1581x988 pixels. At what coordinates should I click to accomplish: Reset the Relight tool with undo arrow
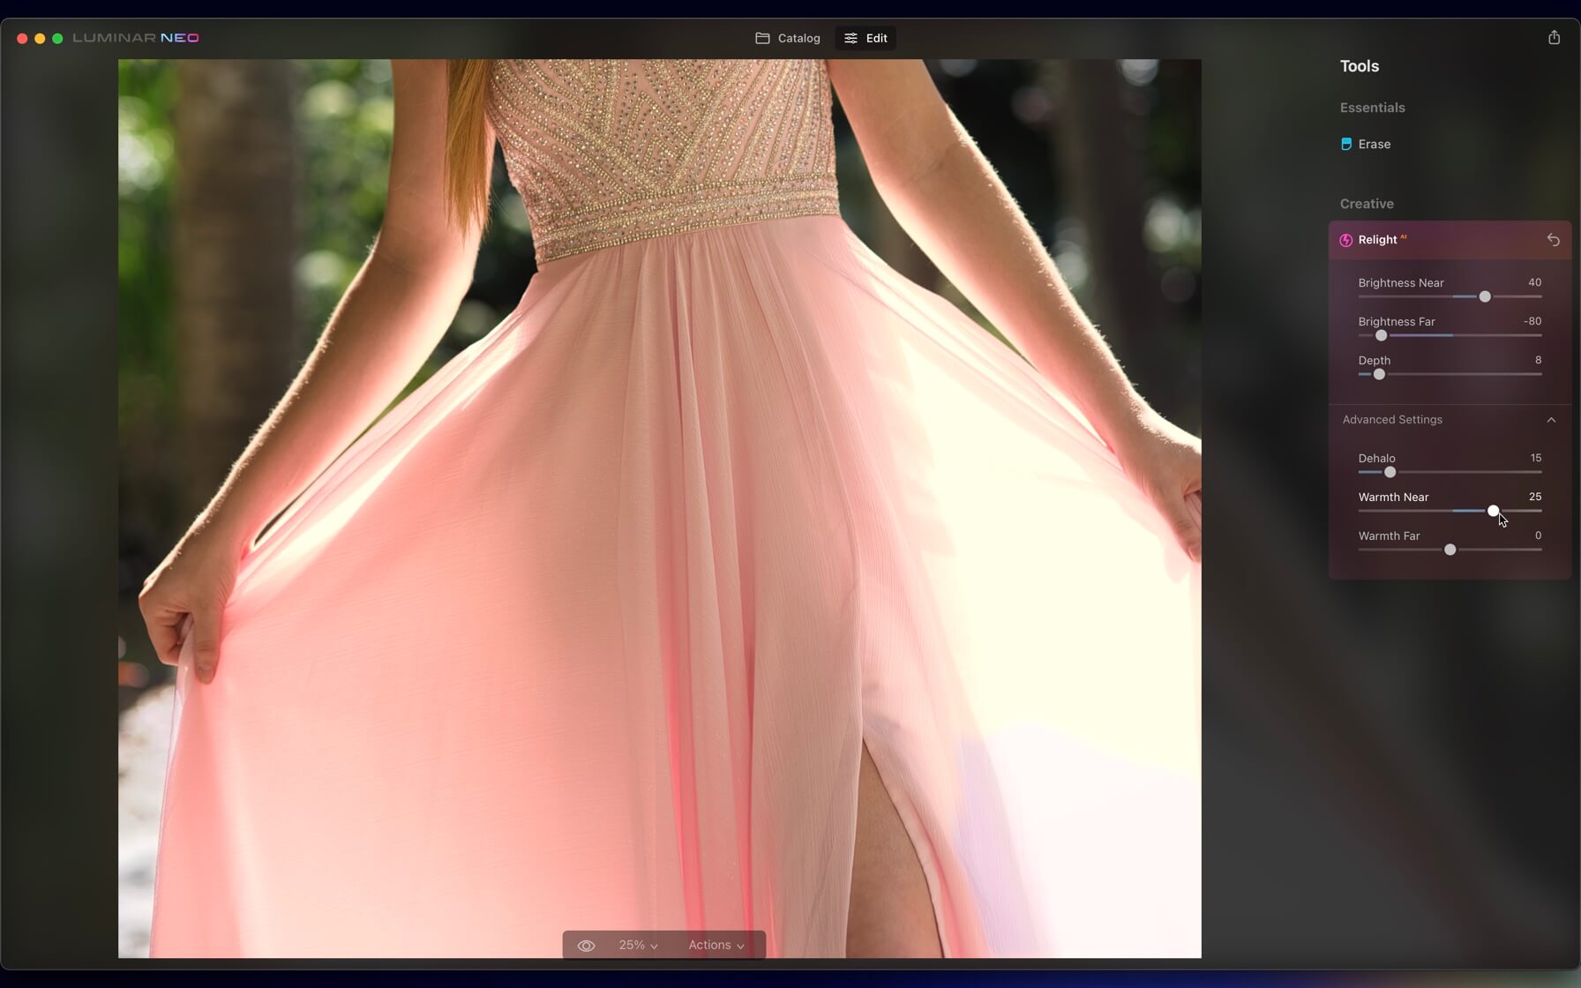[x=1553, y=240]
